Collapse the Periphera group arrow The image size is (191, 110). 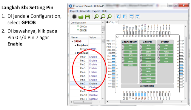(x=75, y=45)
